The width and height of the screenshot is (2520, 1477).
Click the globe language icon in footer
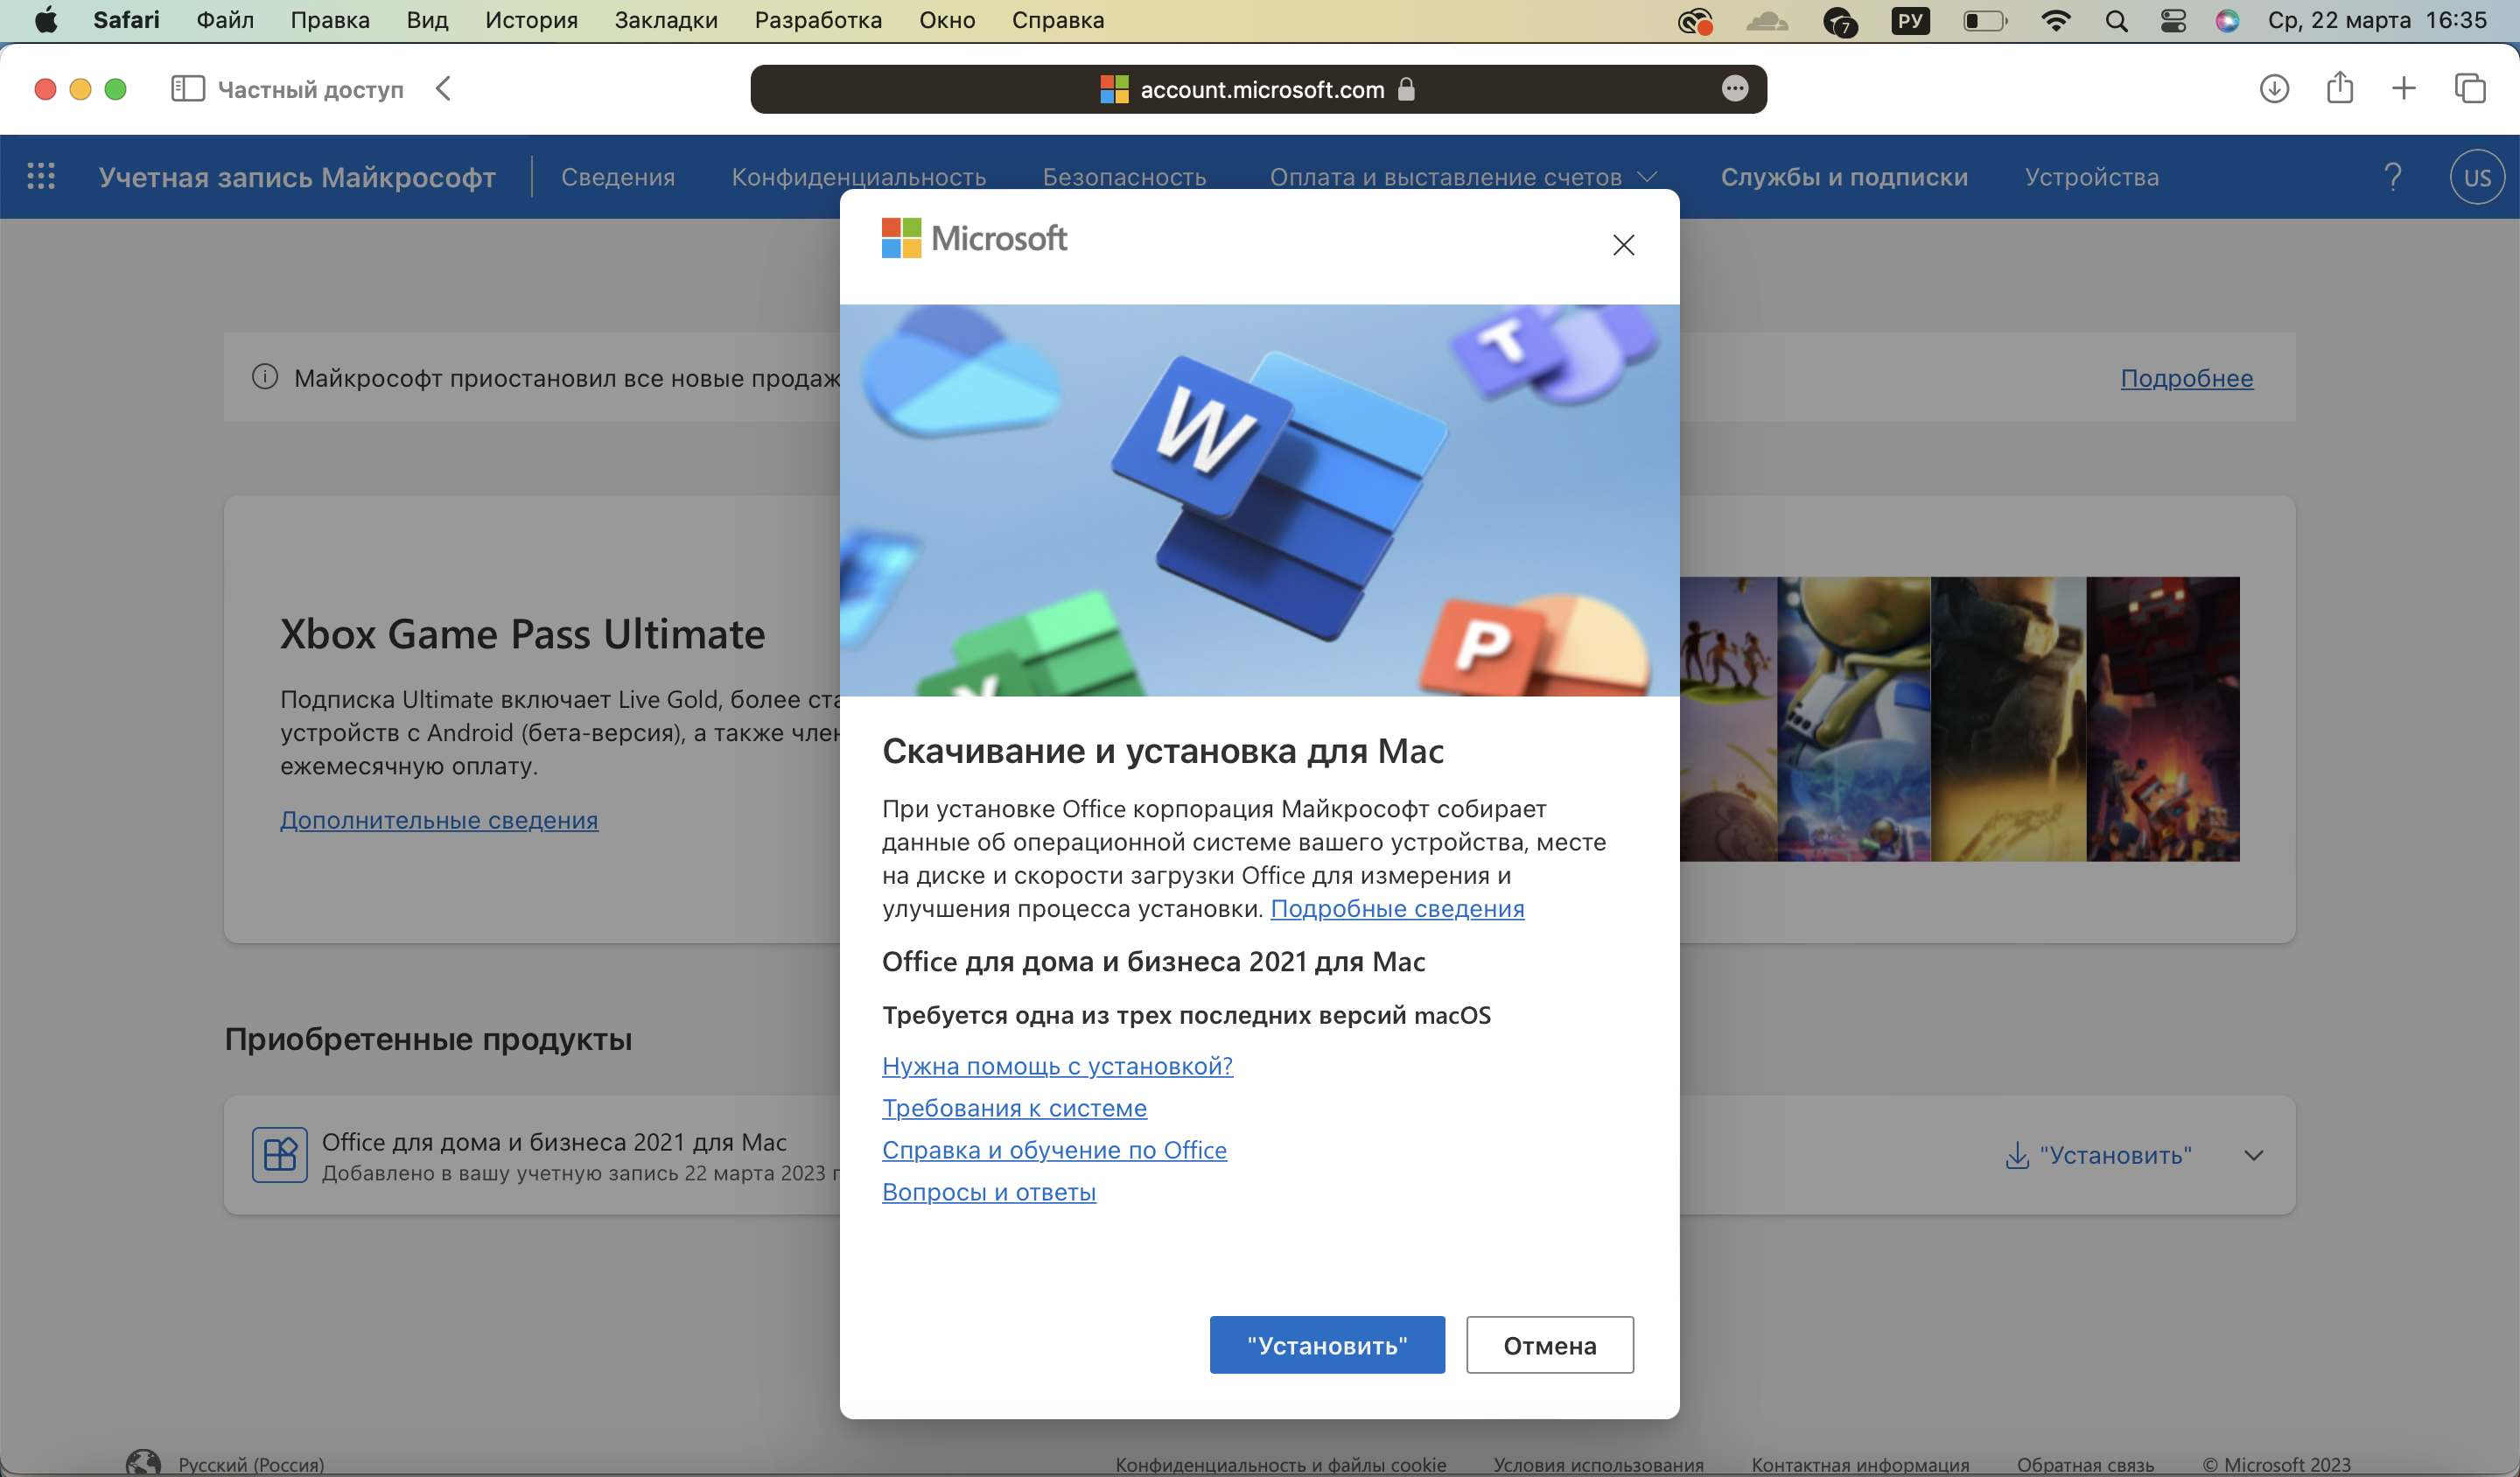[x=144, y=1463]
